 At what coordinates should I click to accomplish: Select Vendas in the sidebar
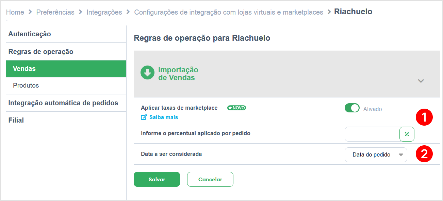pyautogui.click(x=66, y=69)
